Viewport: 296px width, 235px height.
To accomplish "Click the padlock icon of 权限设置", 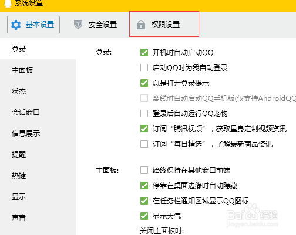I will pos(141,25).
